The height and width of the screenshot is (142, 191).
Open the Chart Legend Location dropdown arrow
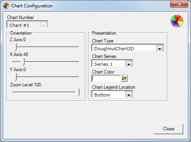click(x=129, y=95)
